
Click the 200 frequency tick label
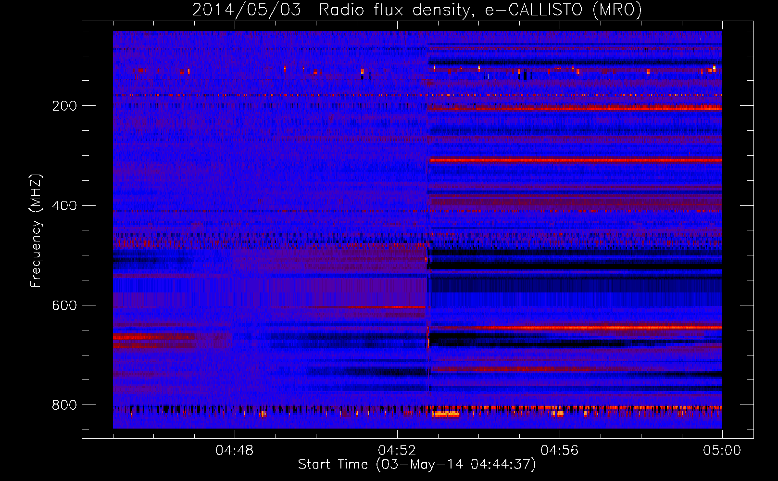[x=64, y=106]
